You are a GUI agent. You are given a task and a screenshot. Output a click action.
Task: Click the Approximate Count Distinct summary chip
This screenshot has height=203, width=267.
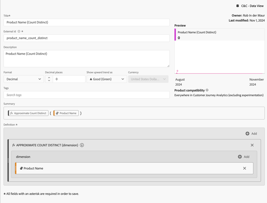28,113
